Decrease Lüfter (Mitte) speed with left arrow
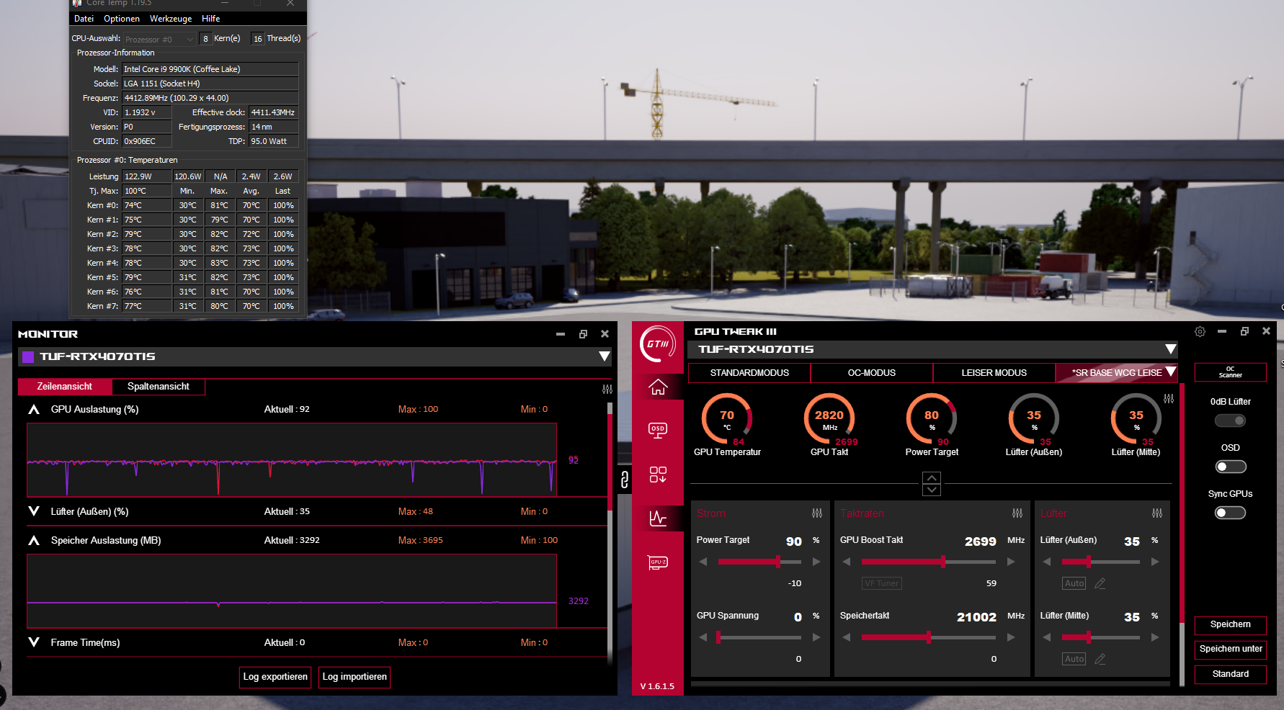This screenshot has height=710, width=1284. coord(1047,637)
